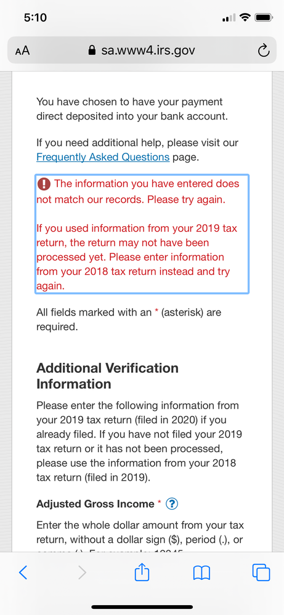Click the Additional Verification Information heading

107,376
